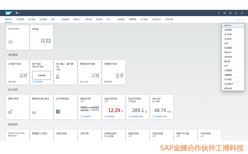Screen dimensions: 248x154
Task: Click the document icon on the 收入确认 tile
Action: pos(58,77)
